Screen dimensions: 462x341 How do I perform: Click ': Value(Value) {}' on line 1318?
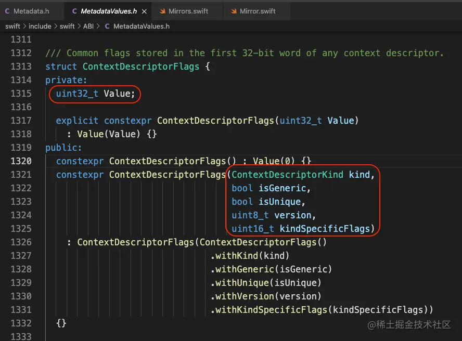click(x=112, y=134)
